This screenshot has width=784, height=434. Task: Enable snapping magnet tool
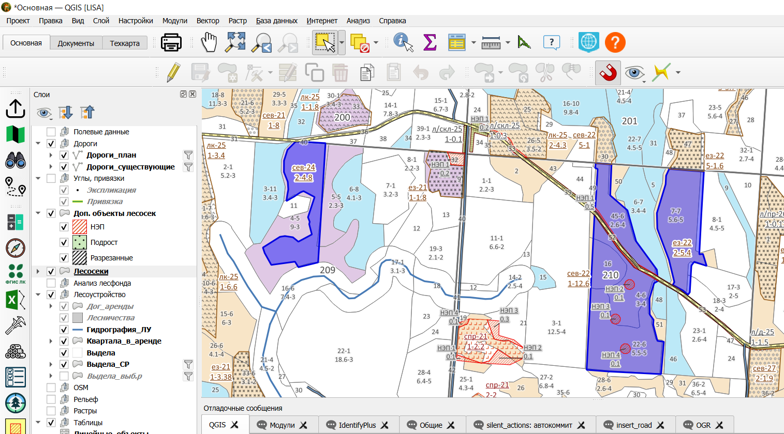[x=609, y=72]
